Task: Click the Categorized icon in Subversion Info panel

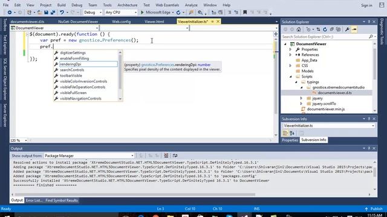Action: (x=285, y=133)
